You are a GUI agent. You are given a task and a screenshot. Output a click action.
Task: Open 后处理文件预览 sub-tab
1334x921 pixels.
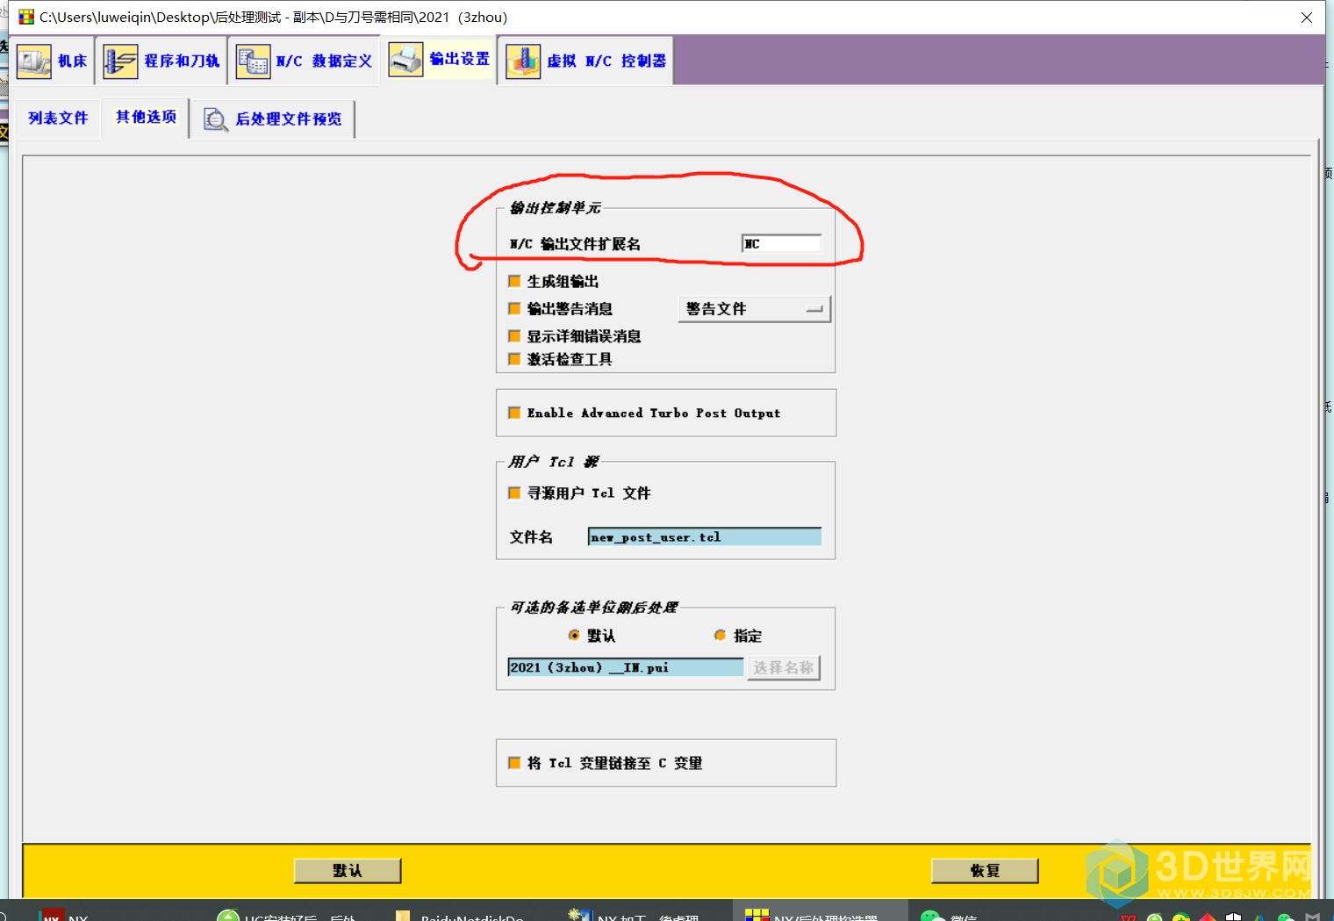coord(273,119)
